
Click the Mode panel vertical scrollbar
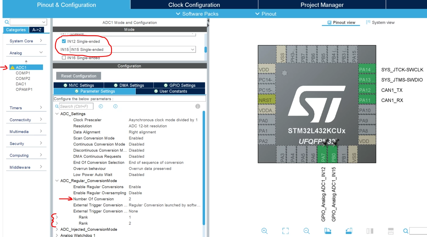tap(206, 50)
